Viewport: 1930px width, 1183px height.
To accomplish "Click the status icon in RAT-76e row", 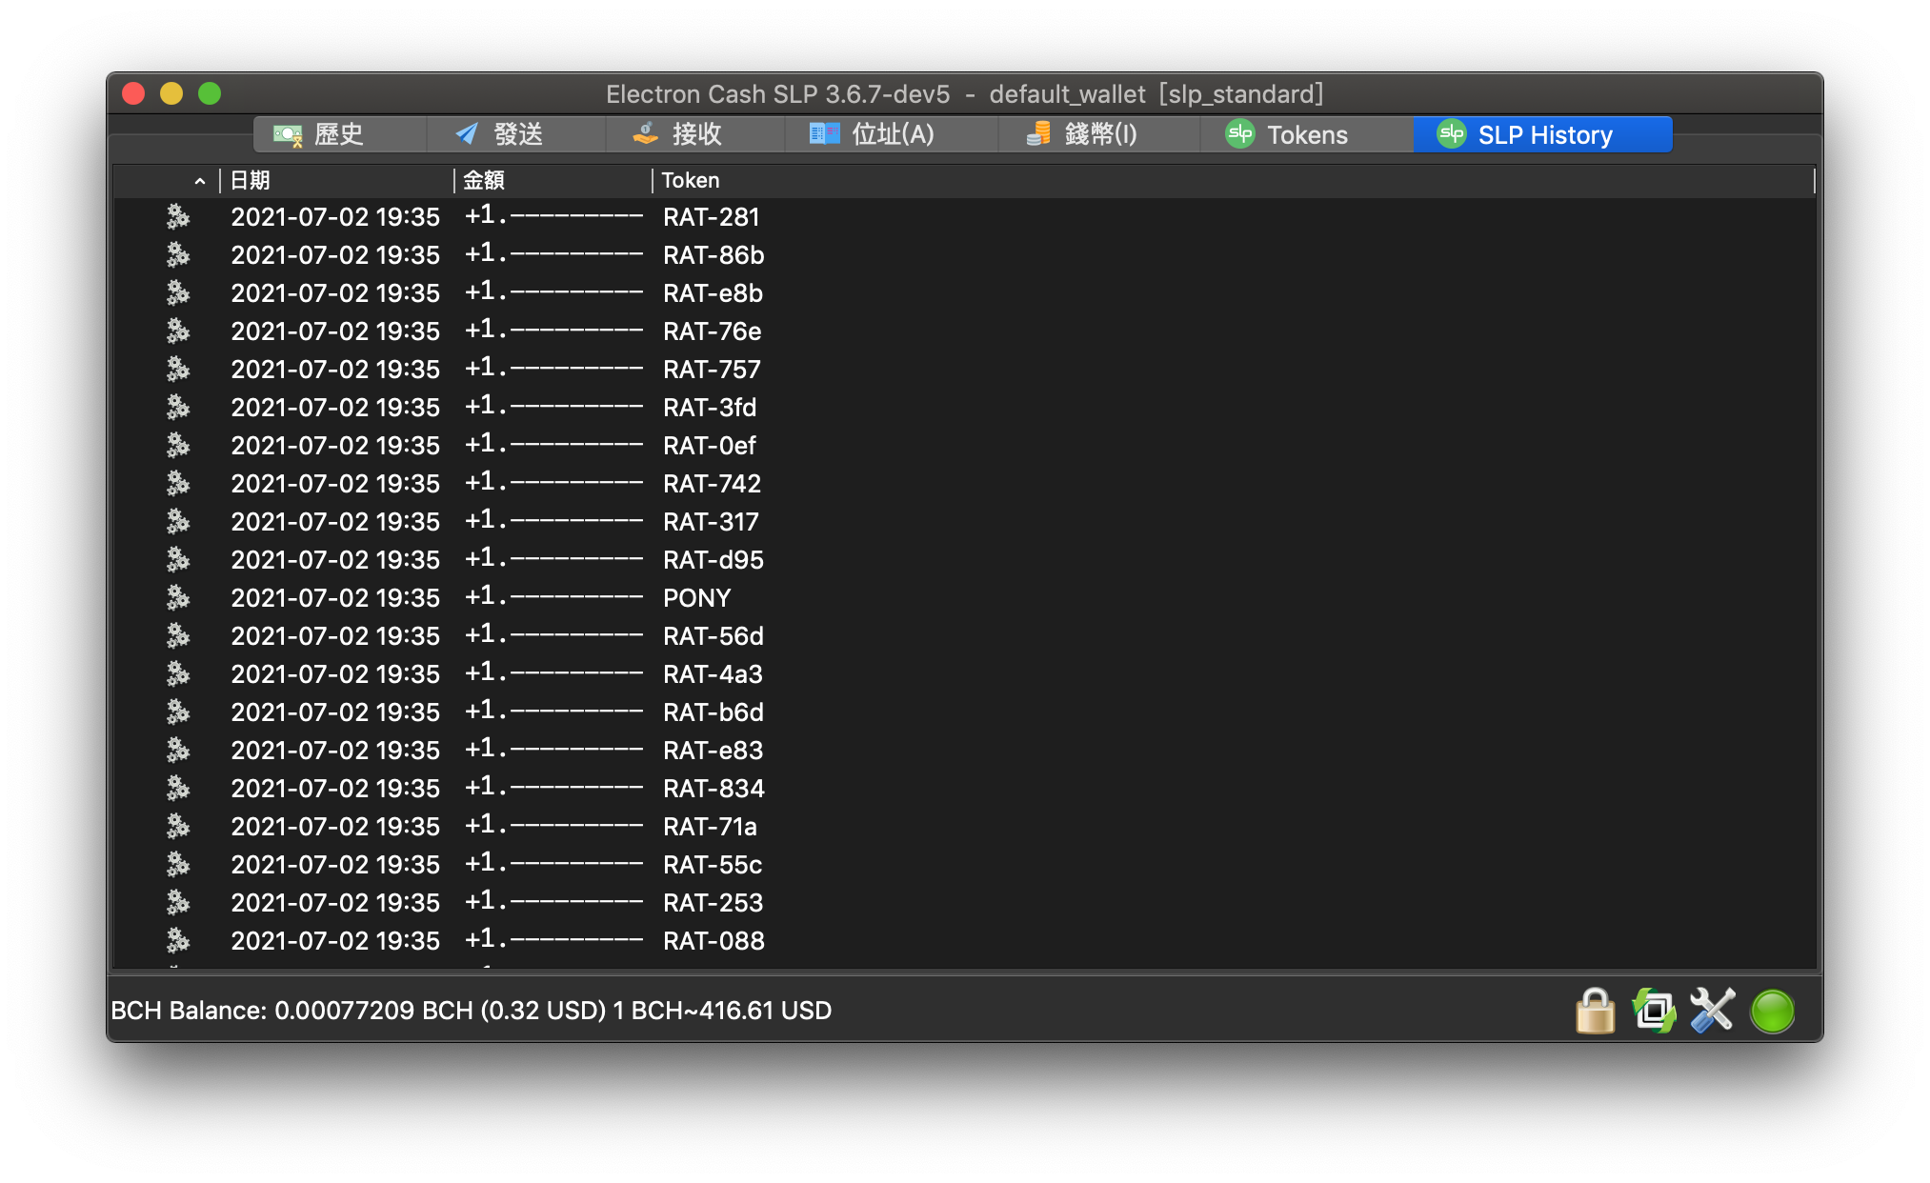I will tap(178, 331).
